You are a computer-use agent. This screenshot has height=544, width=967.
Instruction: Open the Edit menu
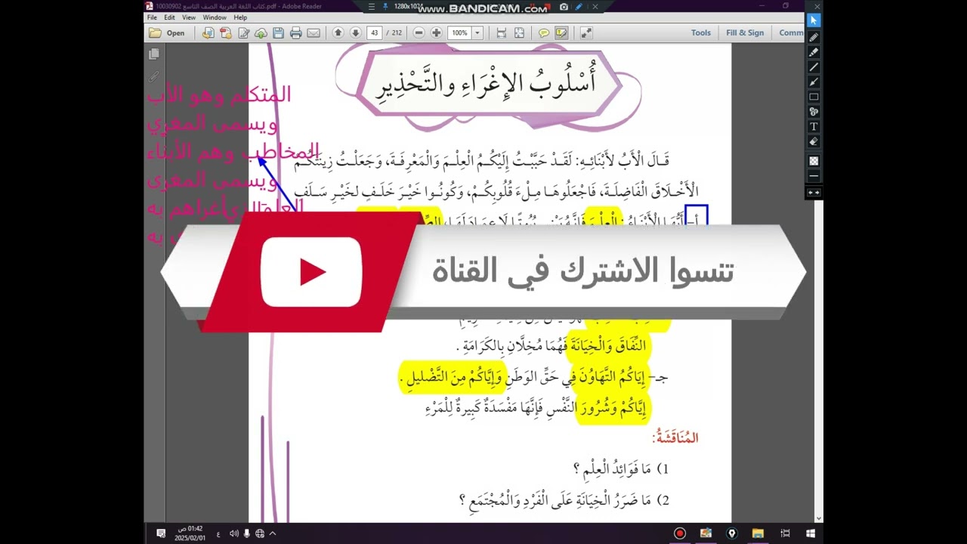tap(169, 17)
